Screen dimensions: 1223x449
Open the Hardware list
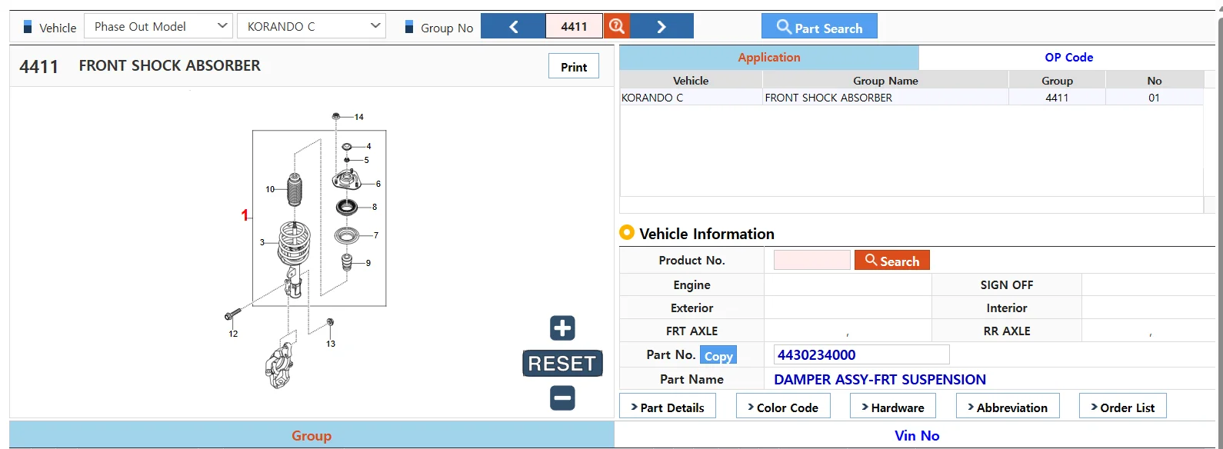click(893, 407)
